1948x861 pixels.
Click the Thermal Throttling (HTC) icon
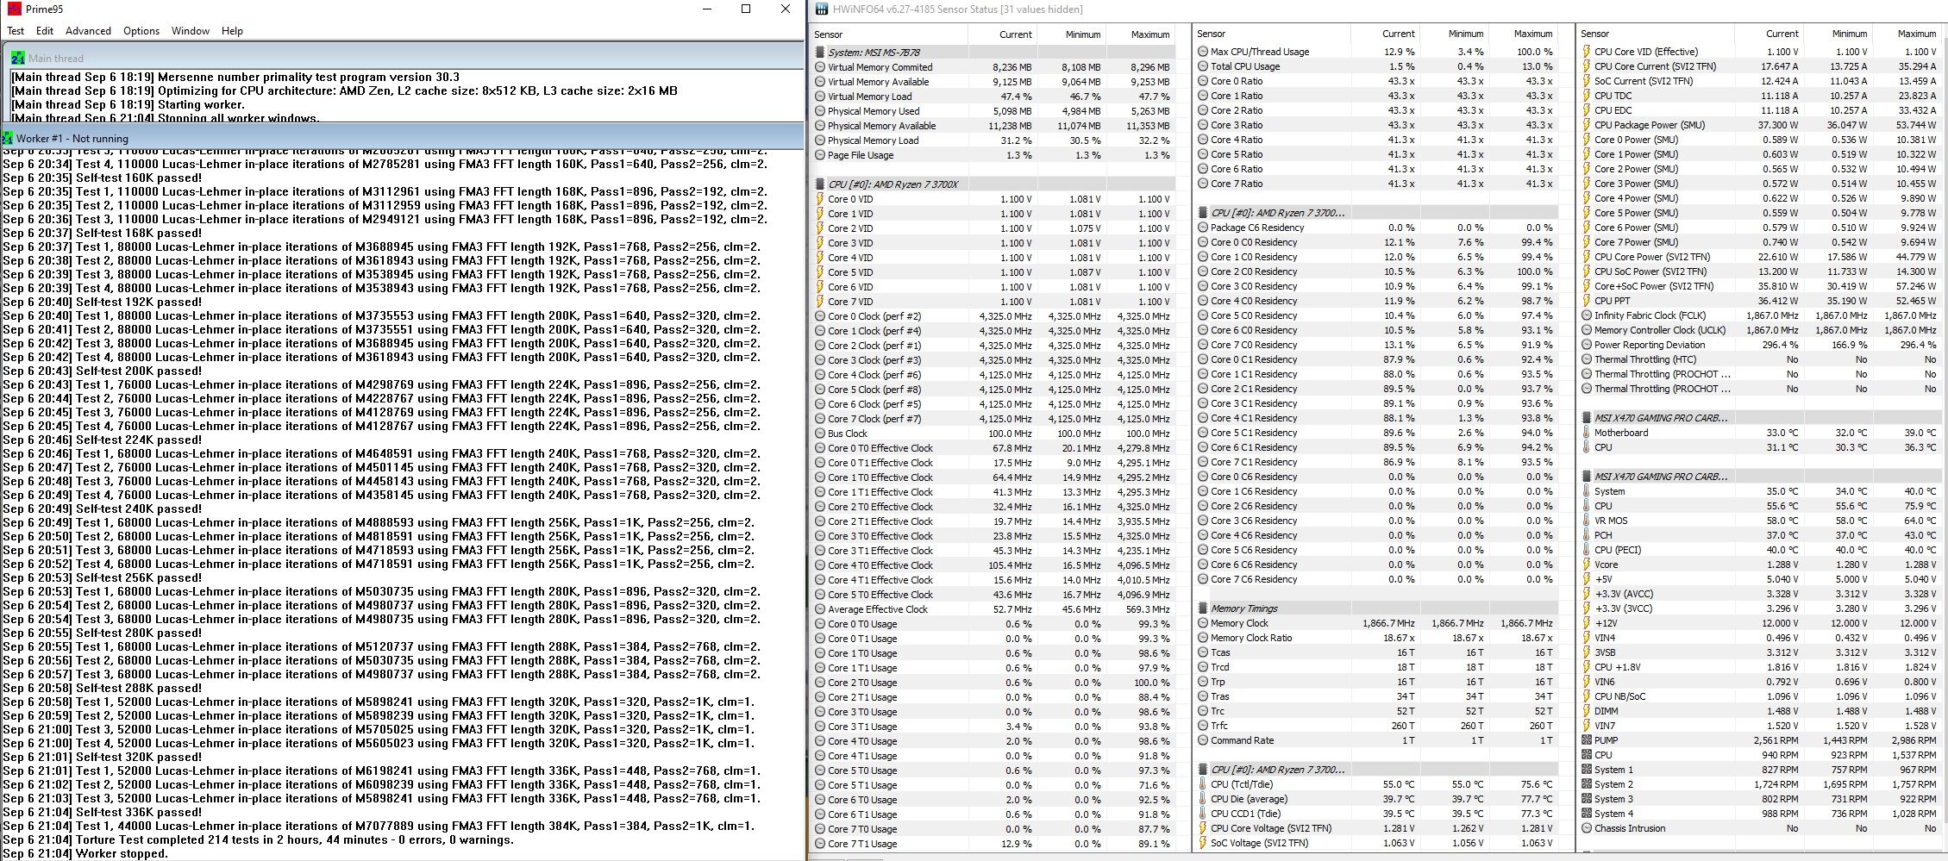click(x=1587, y=359)
